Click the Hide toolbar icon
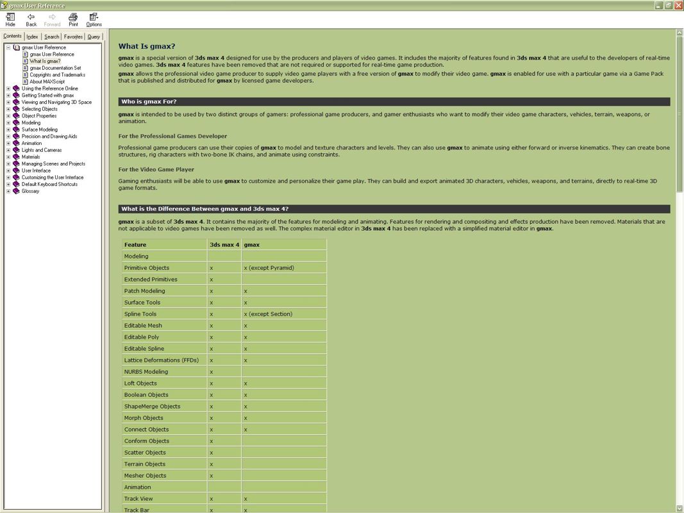 coord(10,17)
